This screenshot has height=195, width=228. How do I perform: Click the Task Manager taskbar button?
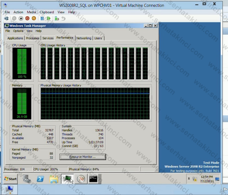[x=67, y=179]
